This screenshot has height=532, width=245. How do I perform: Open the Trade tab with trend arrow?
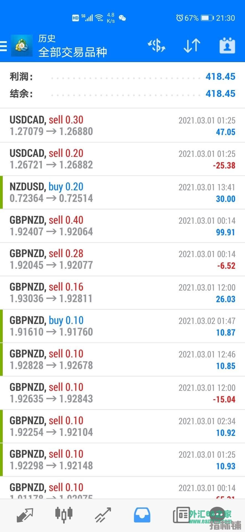103,515
